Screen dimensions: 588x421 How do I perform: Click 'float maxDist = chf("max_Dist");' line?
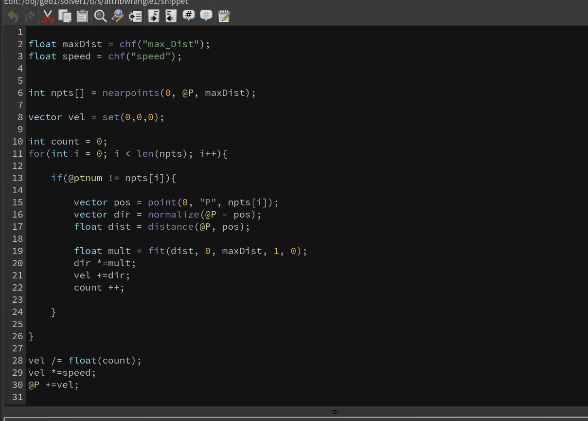(119, 44)
